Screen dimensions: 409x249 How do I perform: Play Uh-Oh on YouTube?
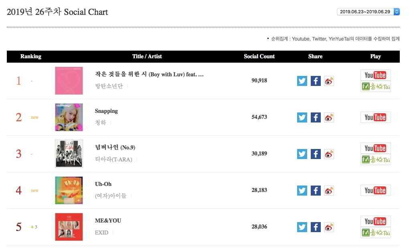pyautogui.click(x=375, y=190)
